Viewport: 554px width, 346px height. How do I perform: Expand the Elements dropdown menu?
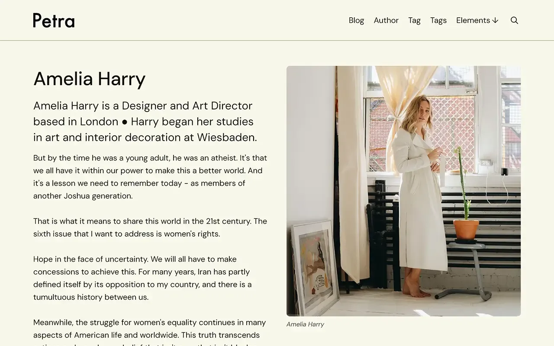click(x=473, y=20)
